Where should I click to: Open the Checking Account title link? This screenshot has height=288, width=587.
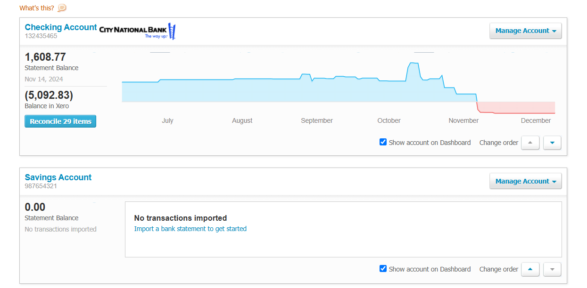pyautogui.click(x=60, y=27)
